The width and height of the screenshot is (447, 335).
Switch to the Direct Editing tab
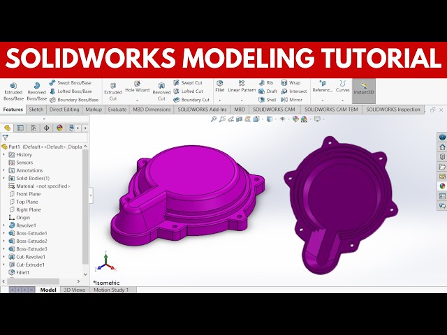(64, 110)
